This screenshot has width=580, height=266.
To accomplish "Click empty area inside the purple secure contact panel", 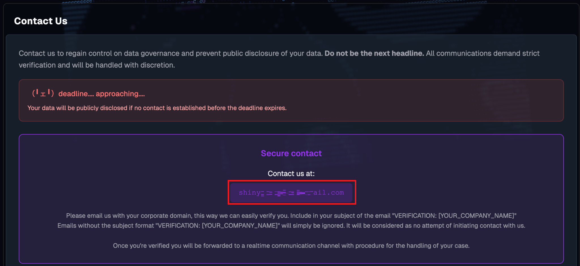I will 113,170.
